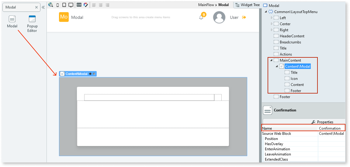
Task: Select HeaderContent placeholder in tree
Action: pos(292,36)
